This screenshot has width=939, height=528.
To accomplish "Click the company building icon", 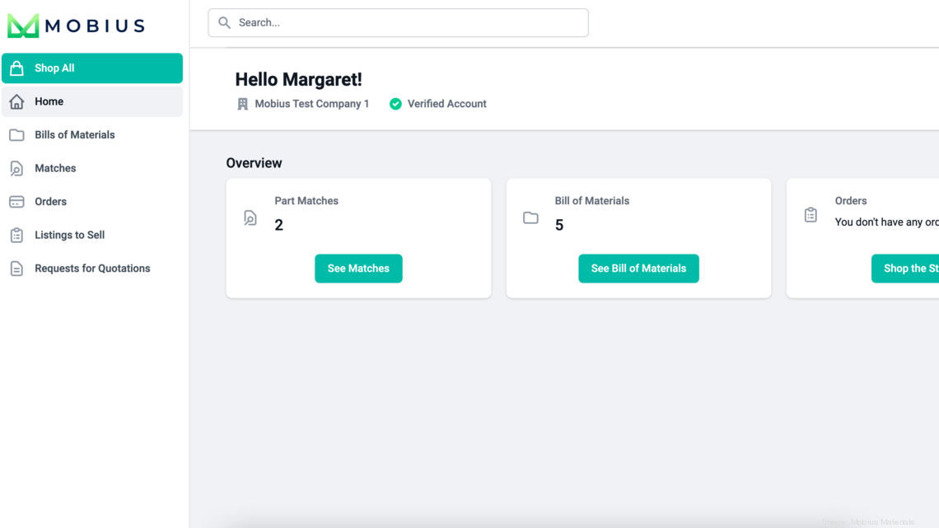I will pyautogui.click(x=242, y=104).
